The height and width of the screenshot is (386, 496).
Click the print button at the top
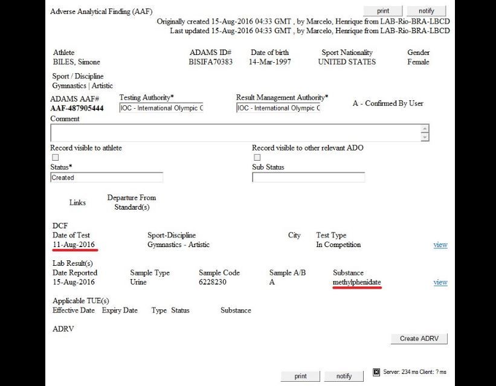(x=382, y=11)
